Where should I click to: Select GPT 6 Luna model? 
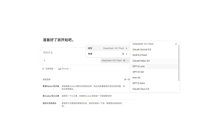click(x=154, y=66)
